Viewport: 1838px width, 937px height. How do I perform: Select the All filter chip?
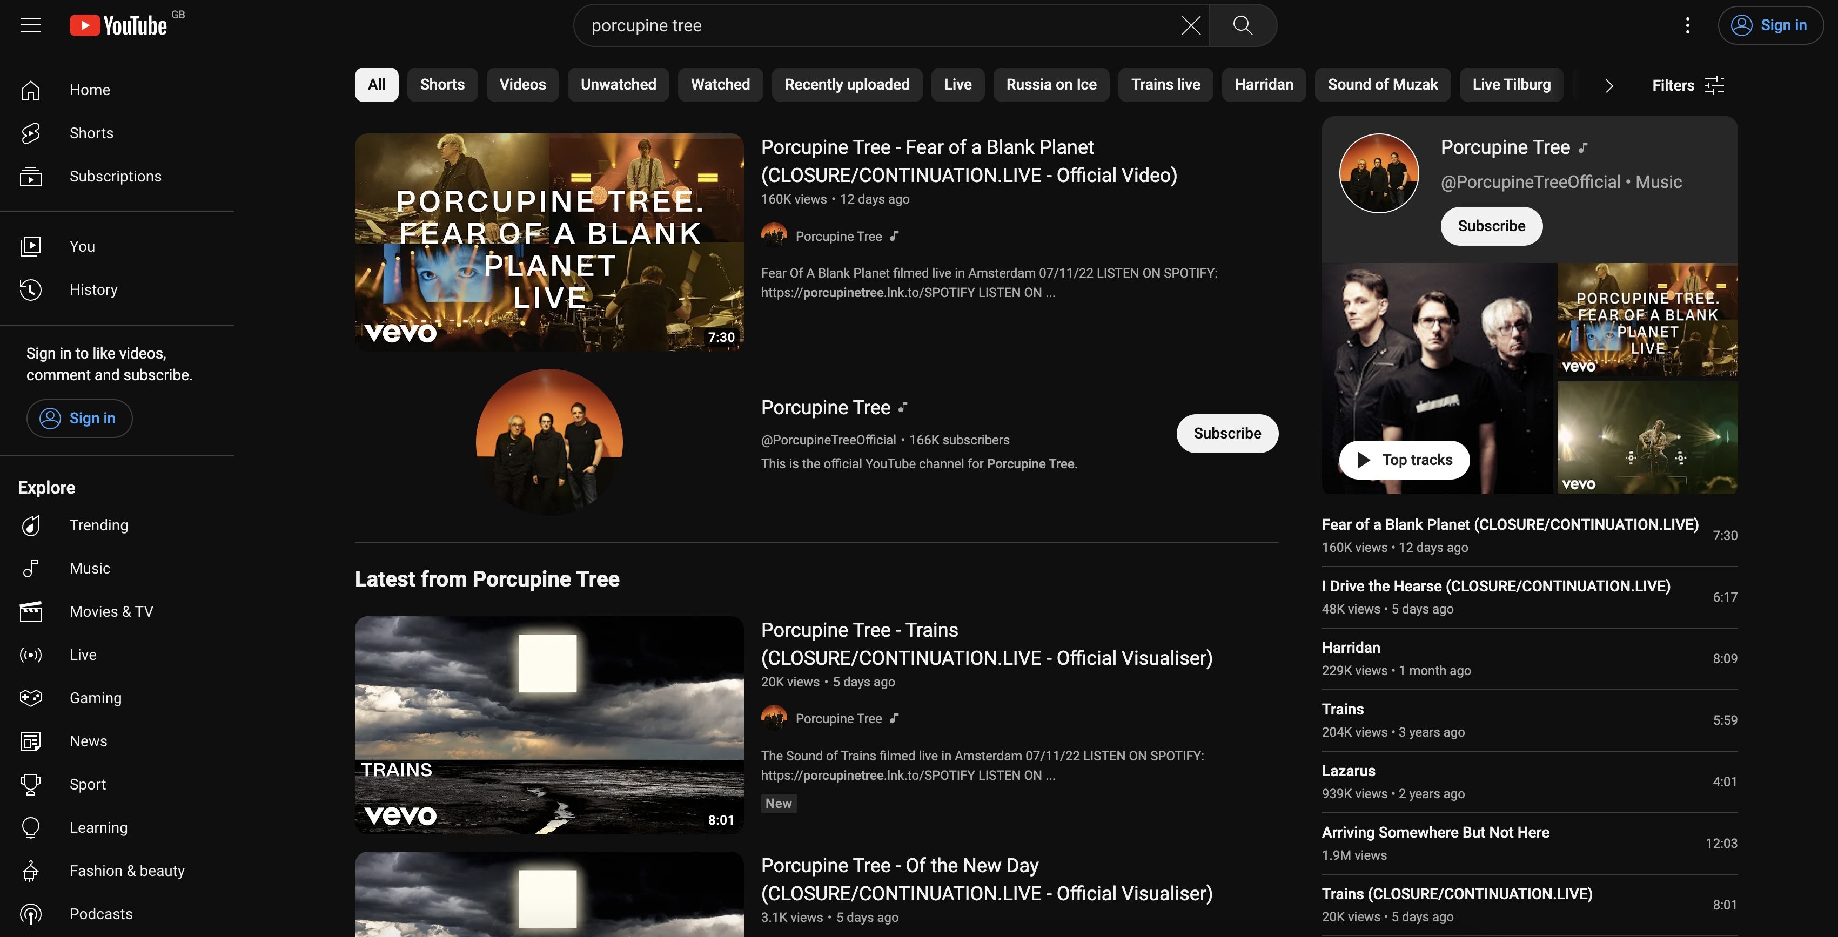(x=376, y=85)
